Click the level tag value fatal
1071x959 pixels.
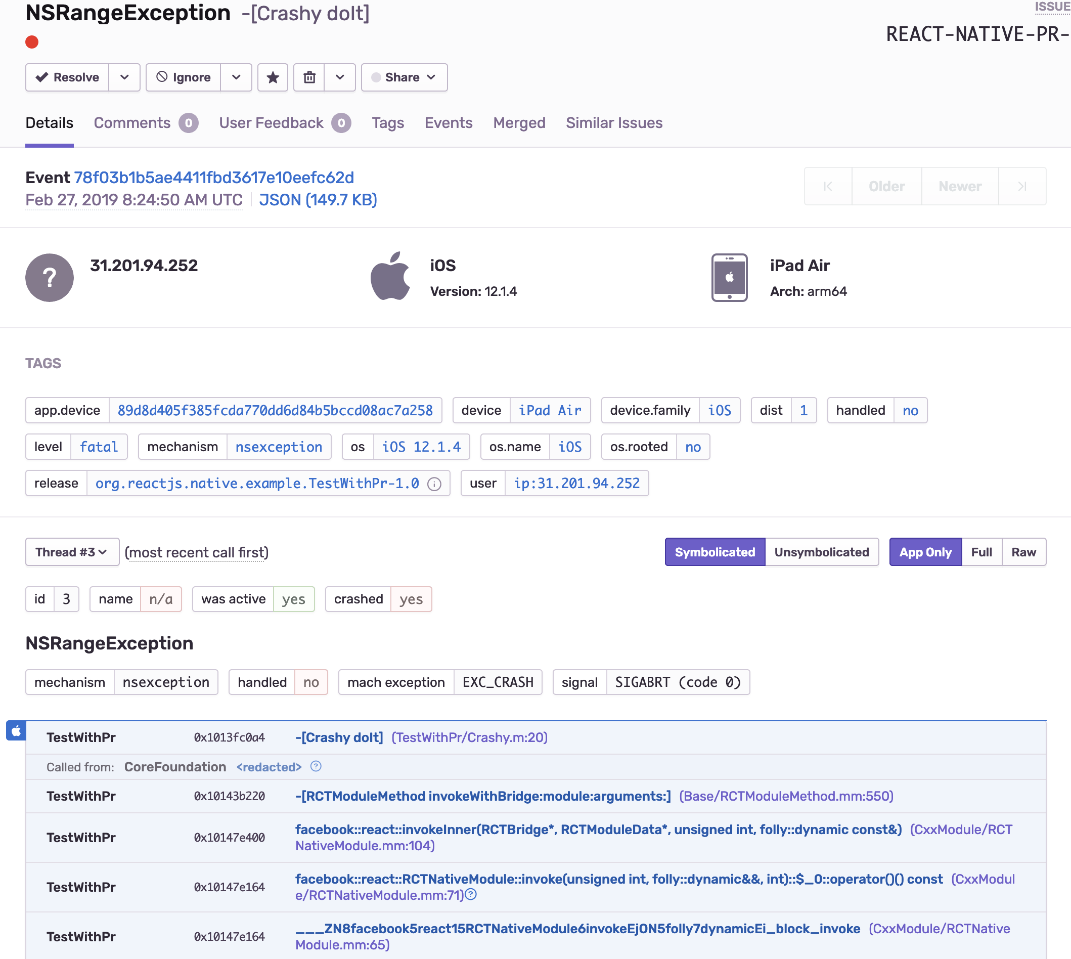[x=99, y=447]
